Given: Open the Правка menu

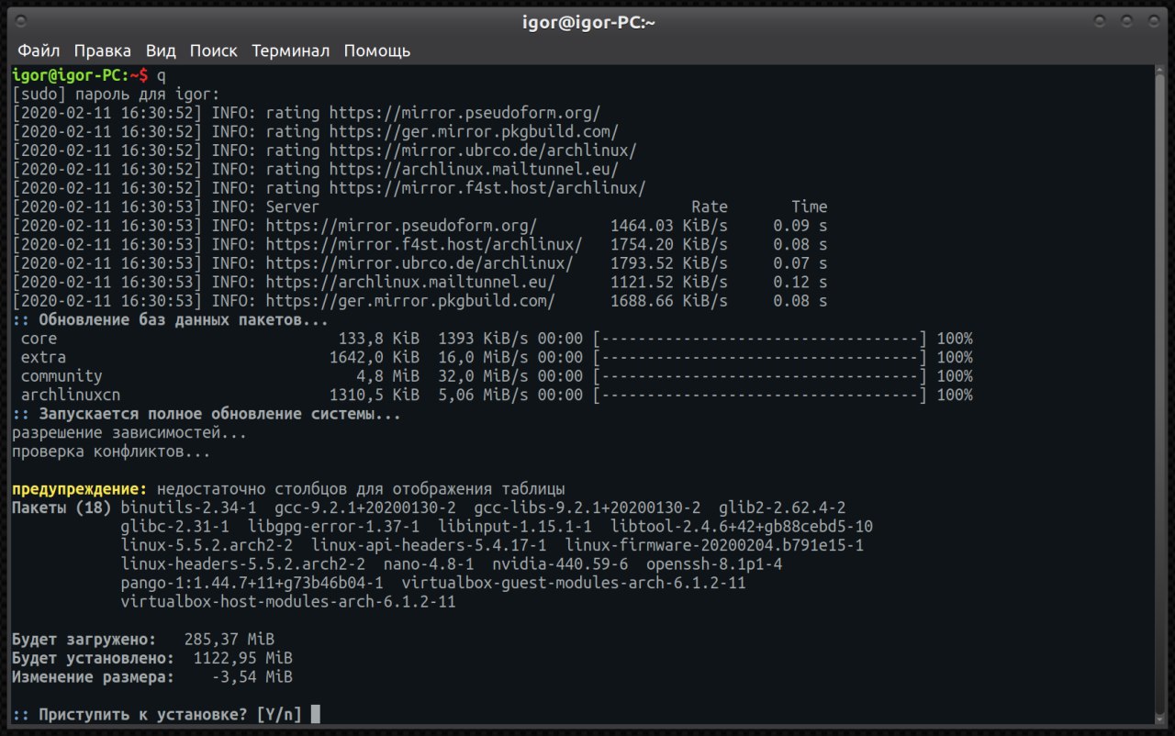Looking at the screenshot, I should 103,50.
